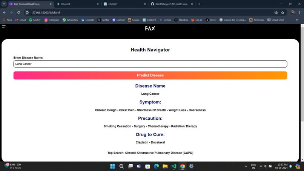Open the Apps bookmark shortcut
Screen dimensions: 304x171
click(7, 20)
